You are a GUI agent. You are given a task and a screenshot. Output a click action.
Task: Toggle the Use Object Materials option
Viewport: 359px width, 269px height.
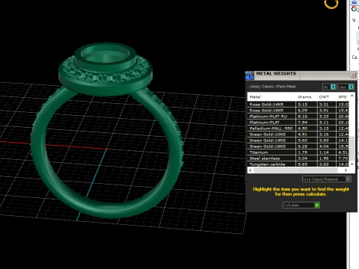coord(327,179)
